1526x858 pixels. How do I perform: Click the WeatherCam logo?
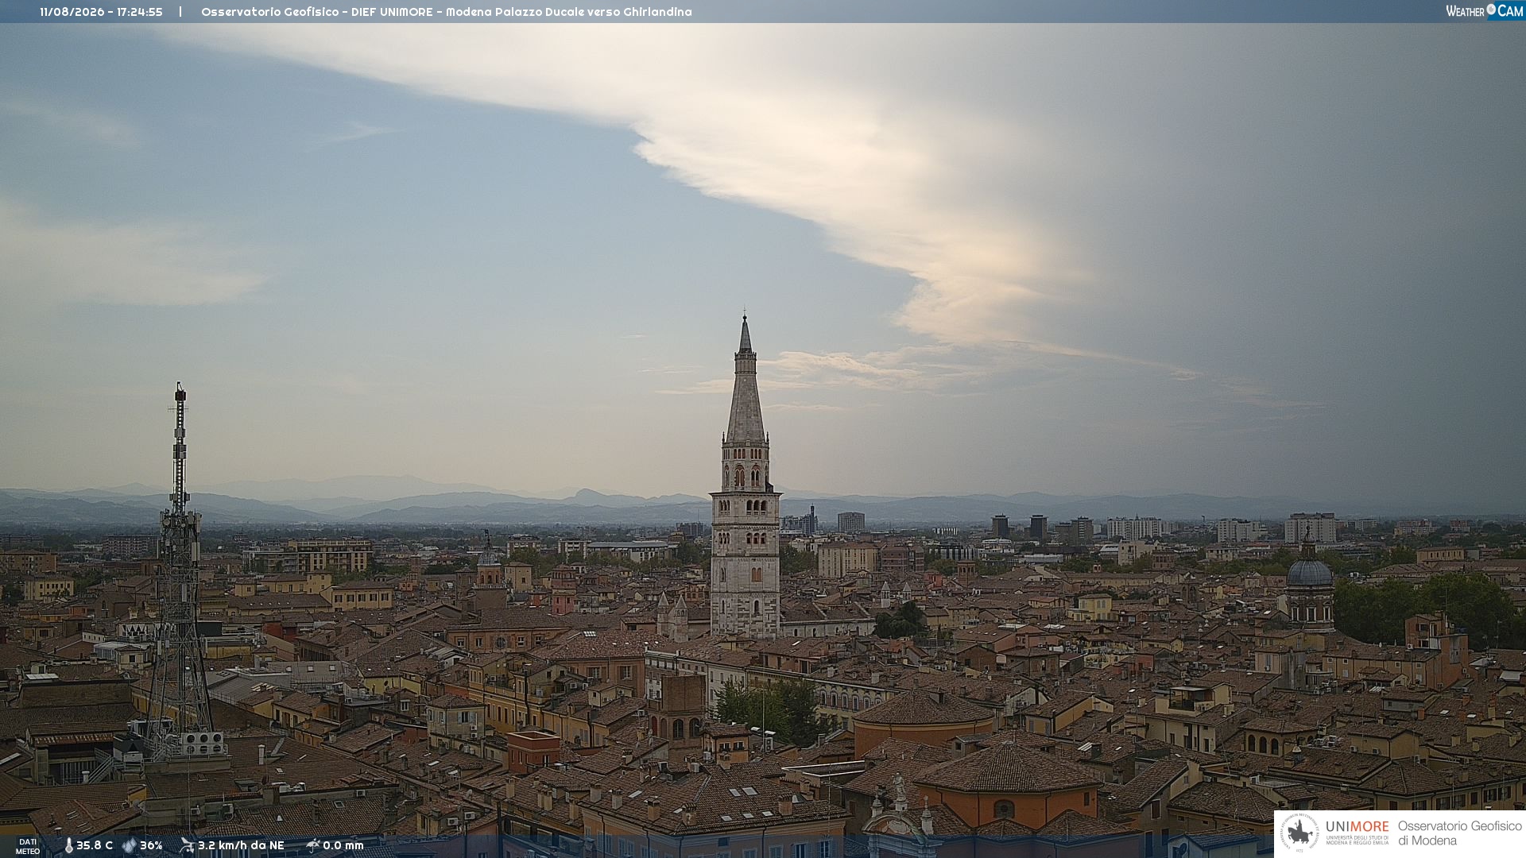click(x=1485, y=11)
